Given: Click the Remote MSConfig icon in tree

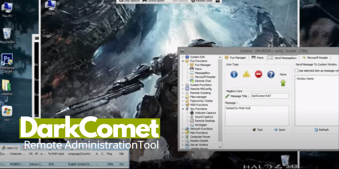Looking at the screenshot, I should pos(187,89).
